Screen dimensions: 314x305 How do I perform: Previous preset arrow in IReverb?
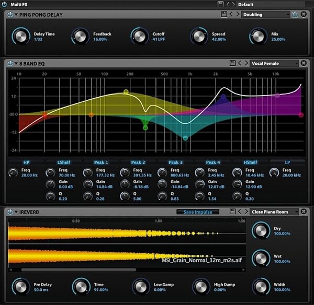[x=240, y=212]
